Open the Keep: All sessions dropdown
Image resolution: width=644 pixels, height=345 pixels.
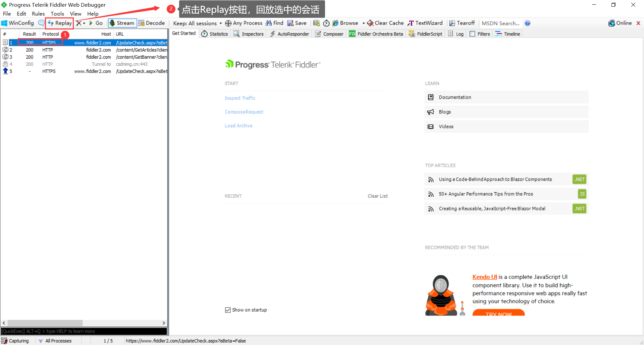198,23
